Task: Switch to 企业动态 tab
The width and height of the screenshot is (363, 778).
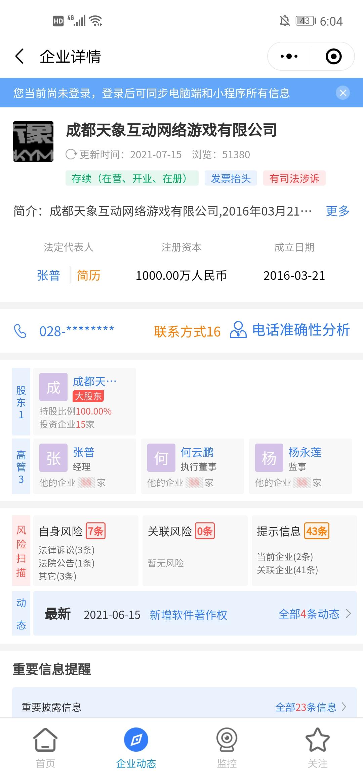Action: click(x=136, y=747)
